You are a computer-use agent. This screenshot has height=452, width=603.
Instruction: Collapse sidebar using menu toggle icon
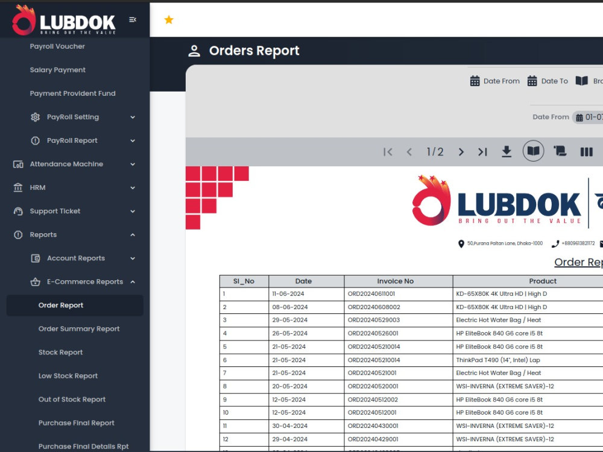[133, 20]
